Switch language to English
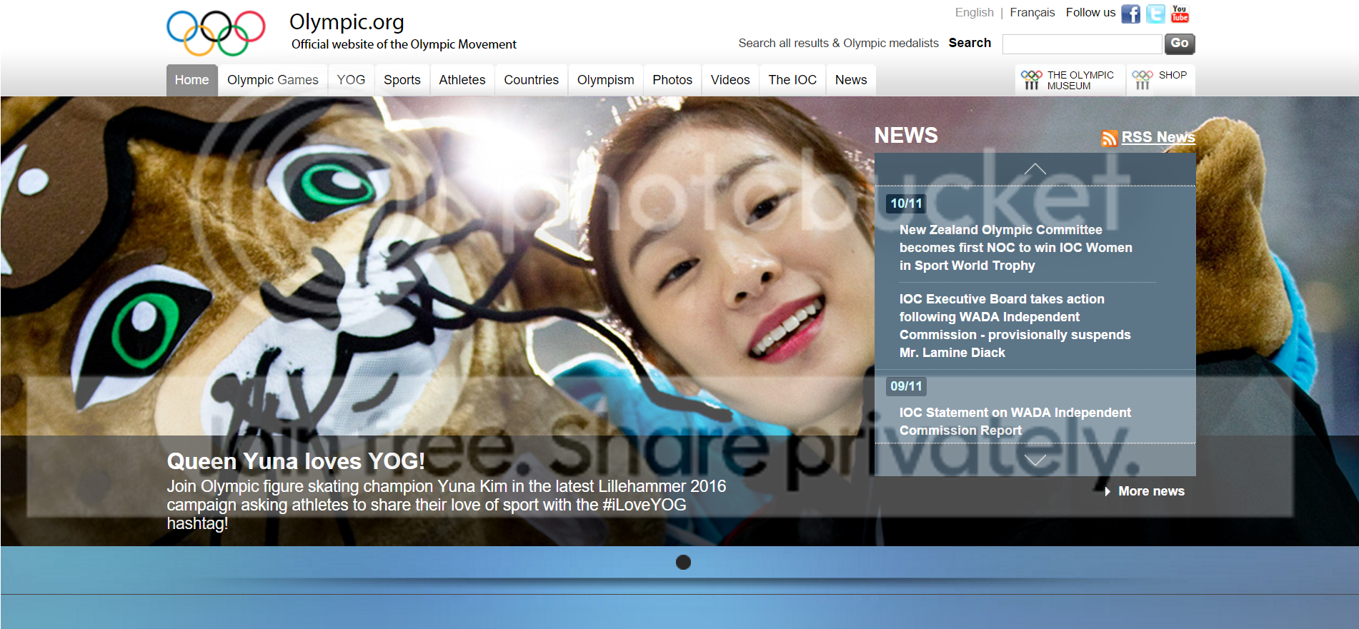This screenshot has height=629, width=1359. 974,13
